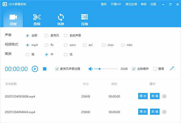Open the 转换 convert arrows tool
The height and width of the screenshot is (123, 181).
tap(61, 19)
